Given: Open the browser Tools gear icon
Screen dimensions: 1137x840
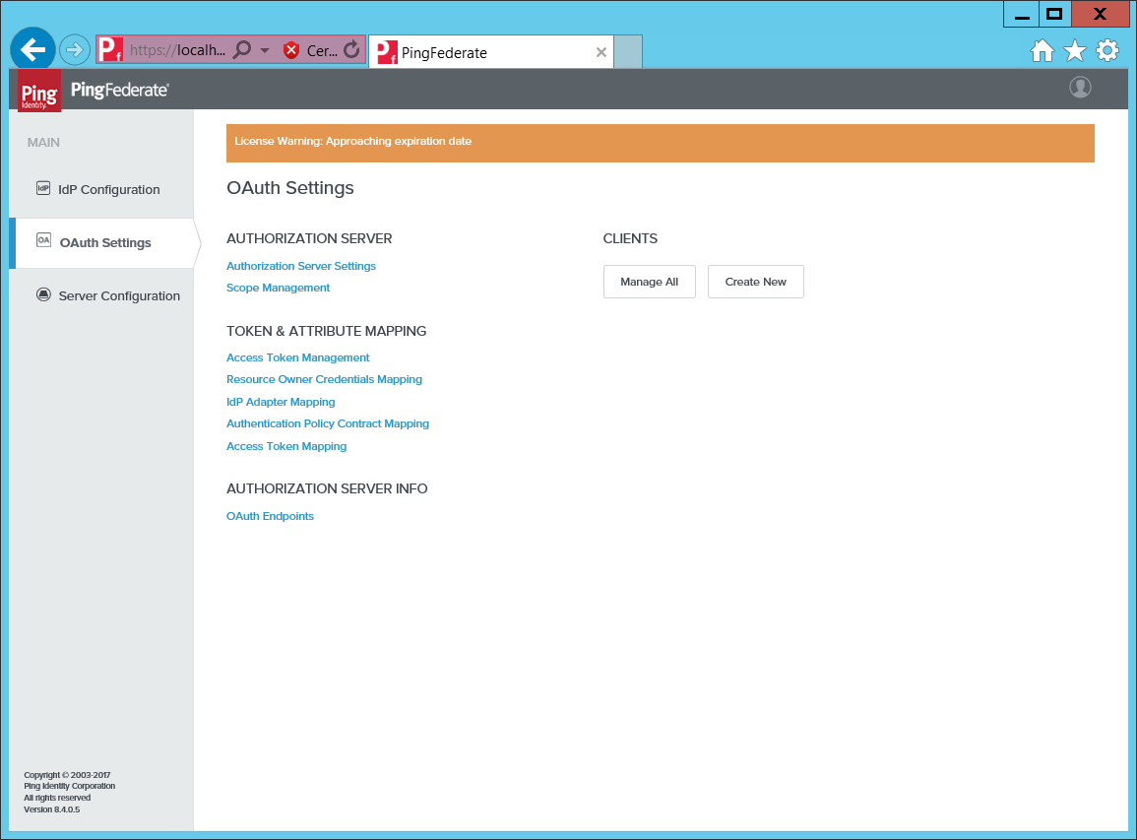Looking at the screenshot, I should [x=1107, y=51].
